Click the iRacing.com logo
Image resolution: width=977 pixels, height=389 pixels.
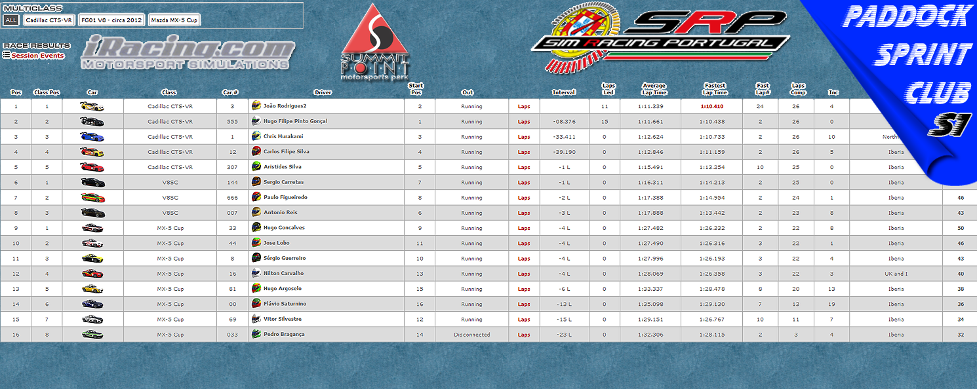[188, 54]
